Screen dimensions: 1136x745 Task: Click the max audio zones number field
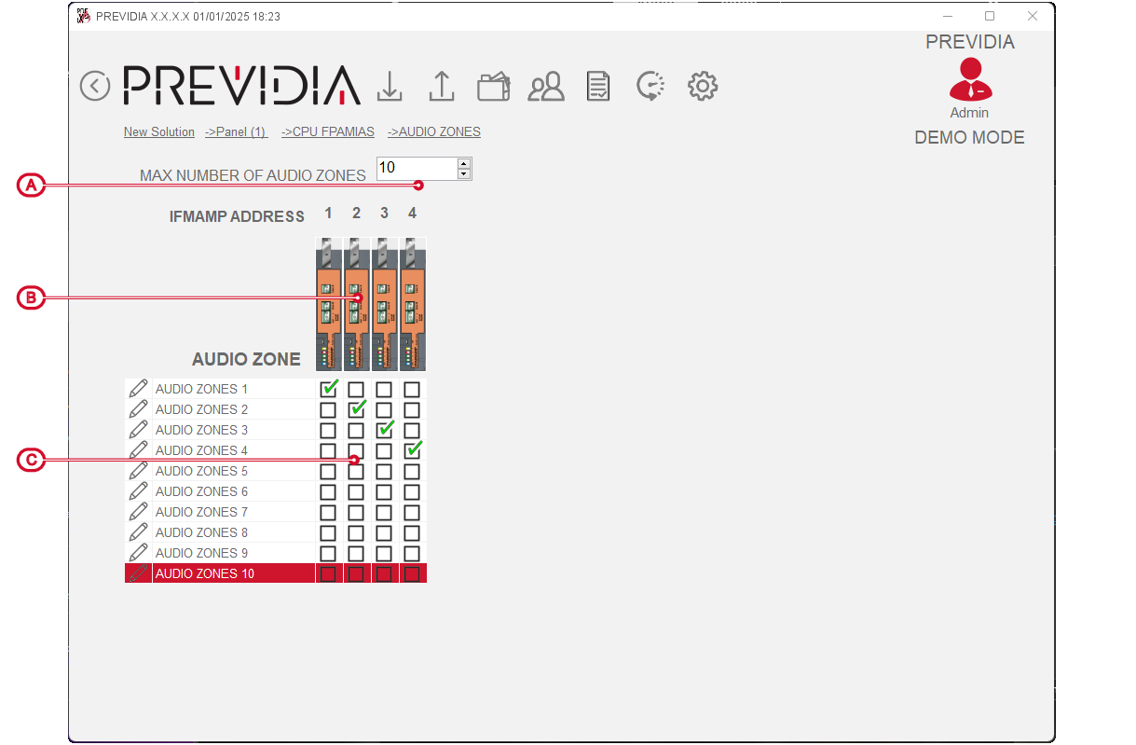tap(416, 168)
